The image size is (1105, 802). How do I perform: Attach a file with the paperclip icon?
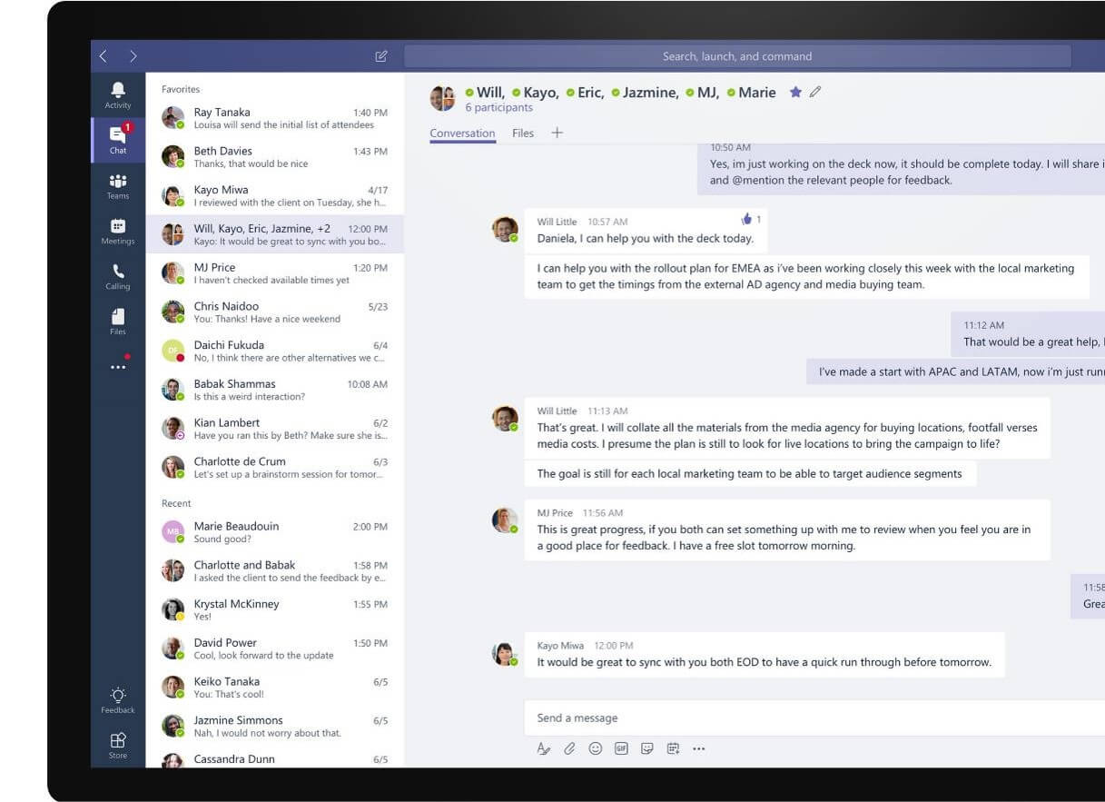570,748
